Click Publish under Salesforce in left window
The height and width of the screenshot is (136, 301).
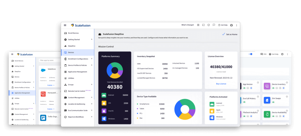[51, 85]
